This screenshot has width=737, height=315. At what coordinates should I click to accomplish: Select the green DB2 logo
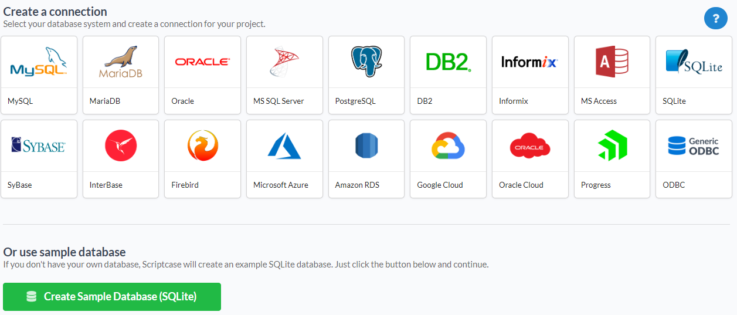pyautogui.click(x=449, y=62)
